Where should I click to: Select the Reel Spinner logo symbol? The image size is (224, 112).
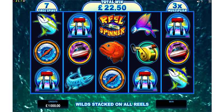(112, 25)
